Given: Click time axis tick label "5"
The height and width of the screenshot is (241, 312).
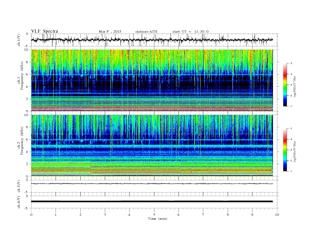Looking at the screenshot, I should pos(154,215).
